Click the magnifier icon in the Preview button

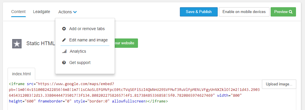[291, 12]
